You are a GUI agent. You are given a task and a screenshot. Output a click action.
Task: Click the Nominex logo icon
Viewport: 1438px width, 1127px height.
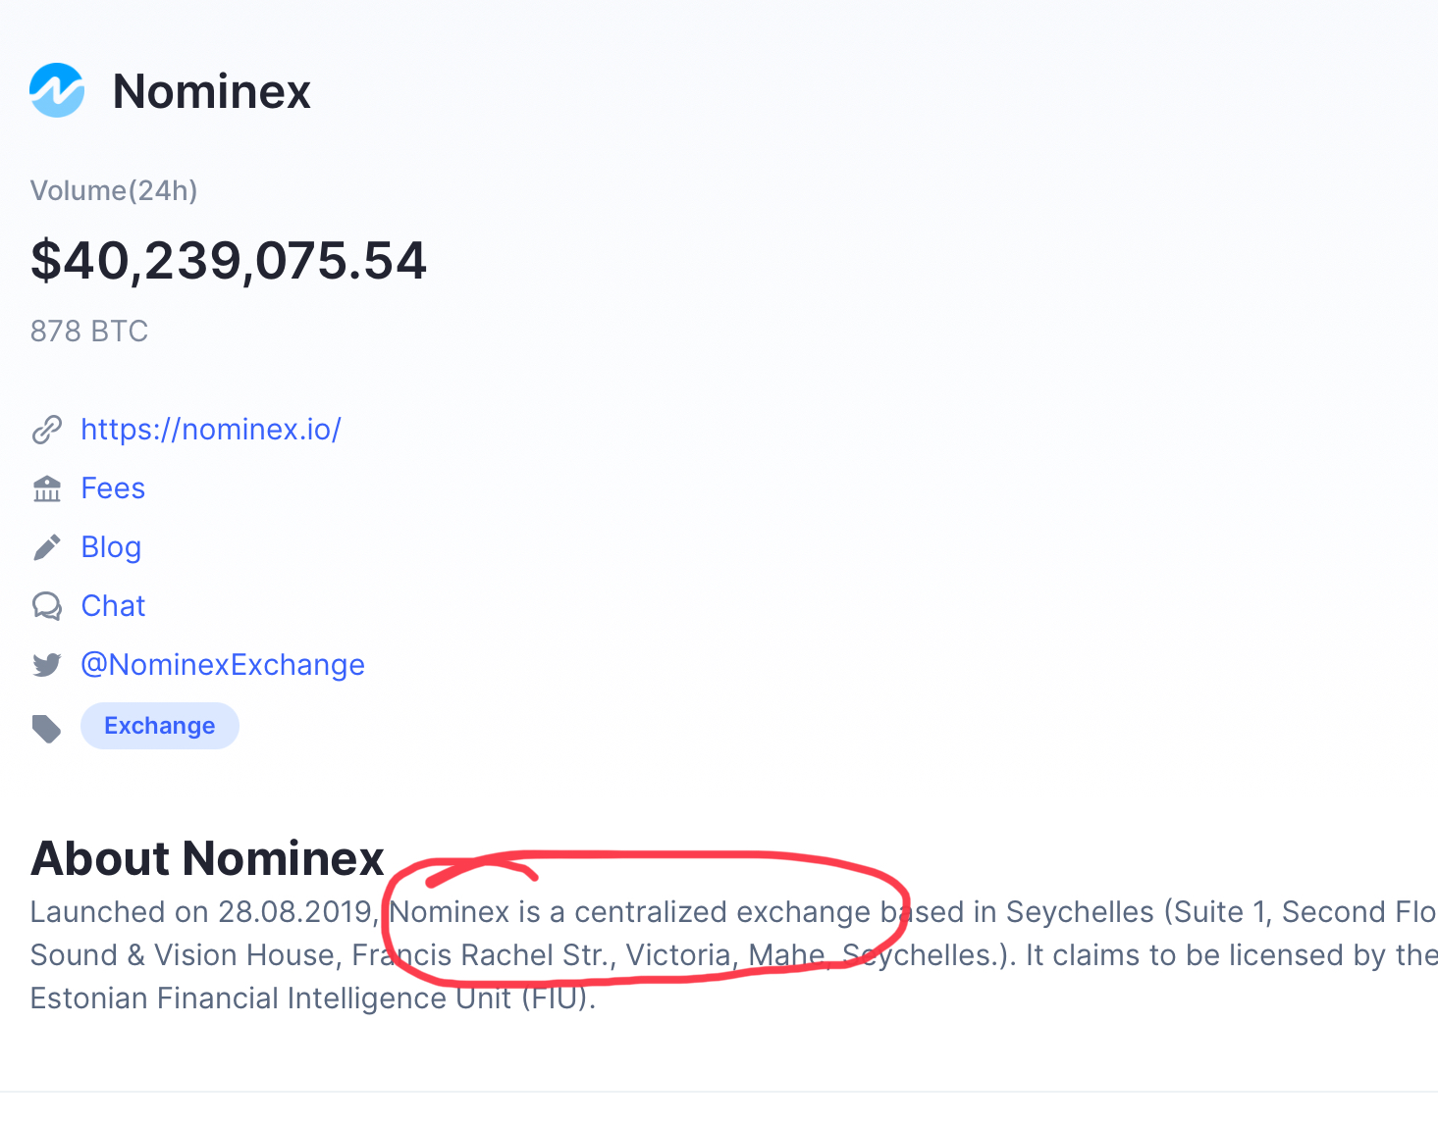pos(57,90)
